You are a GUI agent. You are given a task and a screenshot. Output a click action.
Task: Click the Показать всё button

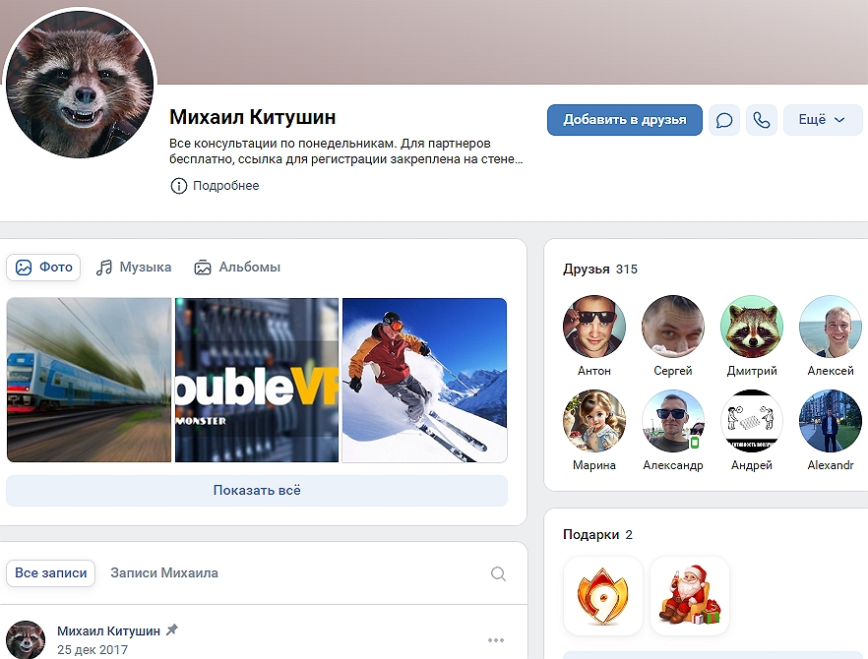257,490
